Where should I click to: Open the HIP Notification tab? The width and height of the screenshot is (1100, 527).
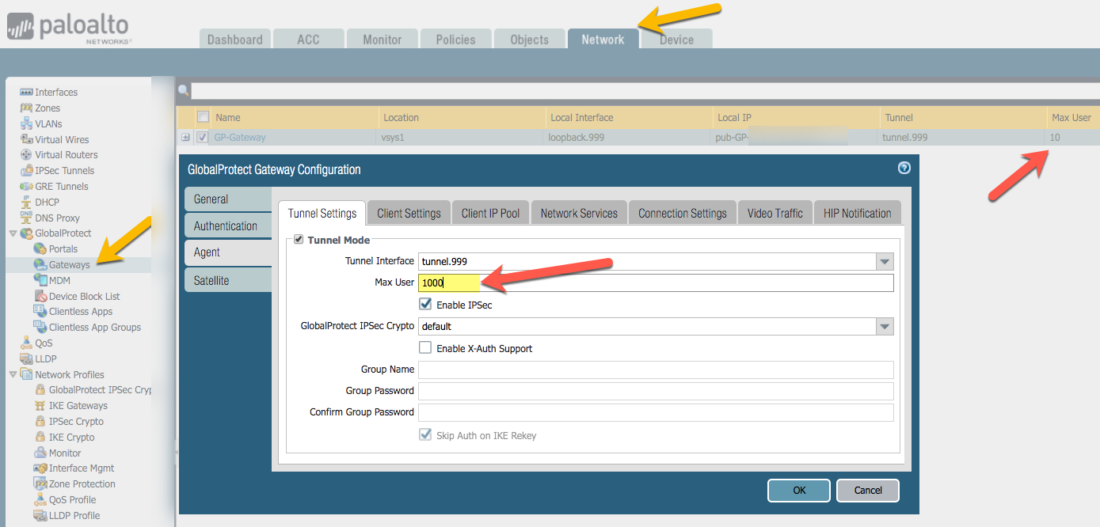858,213
